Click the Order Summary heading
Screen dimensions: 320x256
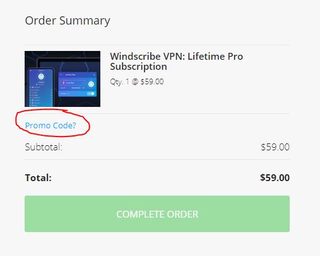[x=68, y=21]
